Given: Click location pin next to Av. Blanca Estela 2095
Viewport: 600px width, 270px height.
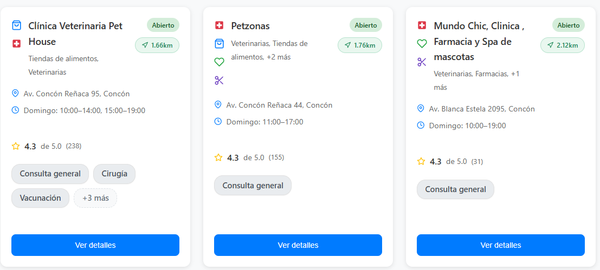Looking at the screenshot, I should [x=421, y=109].
